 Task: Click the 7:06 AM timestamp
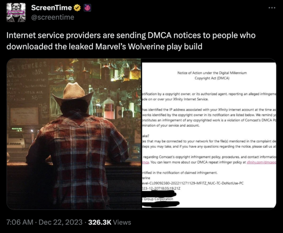(x=20, y=222)
